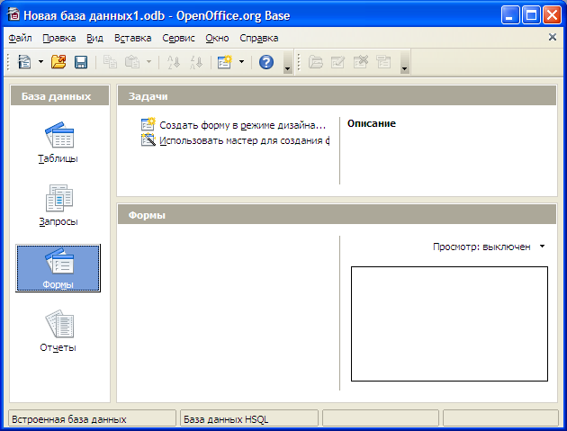This screenshot has width=567, height=431.
Task: Click the form wizard task icon
Action: [x=148, y=140]
